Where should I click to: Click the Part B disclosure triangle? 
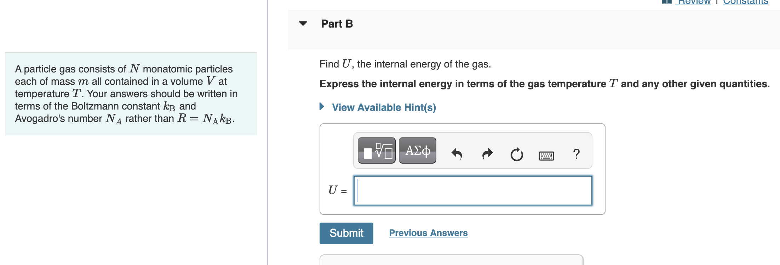click(x=303, y=24)
